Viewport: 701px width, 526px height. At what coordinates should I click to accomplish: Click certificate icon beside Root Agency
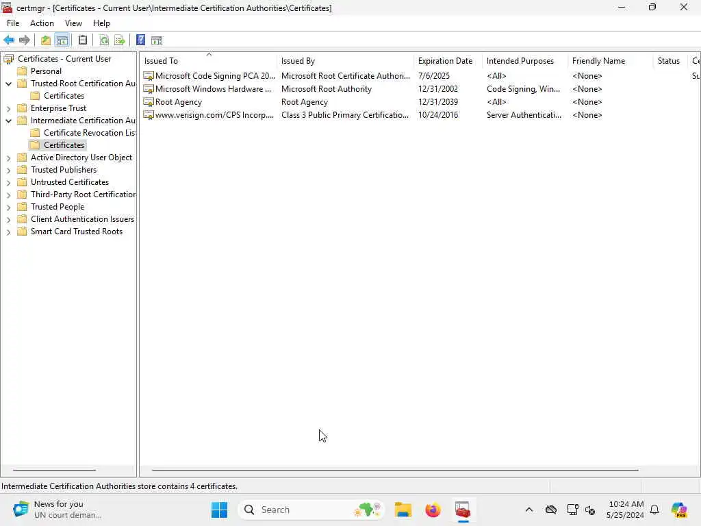pos(149,102)
